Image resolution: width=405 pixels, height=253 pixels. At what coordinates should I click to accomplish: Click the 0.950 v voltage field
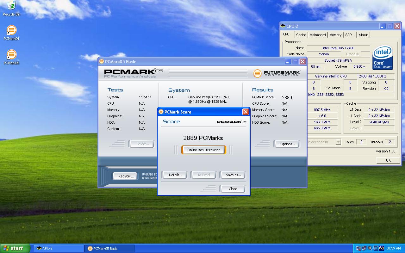click(x=359, y=66)
